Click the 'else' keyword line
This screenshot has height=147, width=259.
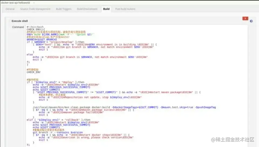tap(30, 54)
